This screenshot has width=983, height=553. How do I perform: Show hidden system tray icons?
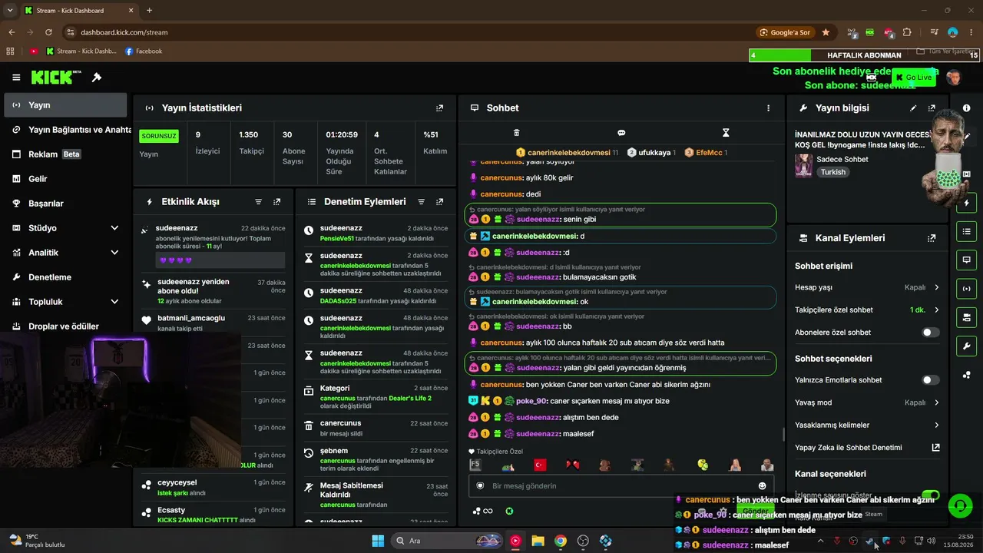tap(820, 541)
